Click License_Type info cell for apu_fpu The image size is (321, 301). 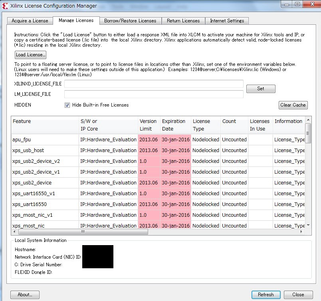pos(289,140)
